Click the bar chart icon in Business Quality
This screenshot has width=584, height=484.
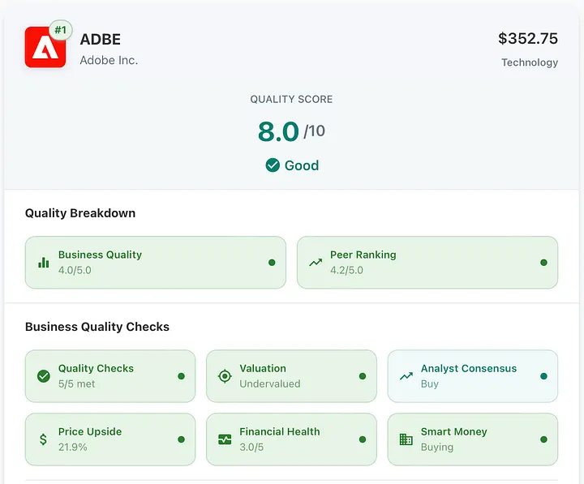(x=44, y=263)
